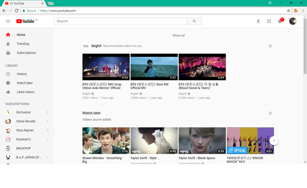This screenshot has height=188, width=307.
Task: Show next Watch later videos arrow
Action: point(274,140)
